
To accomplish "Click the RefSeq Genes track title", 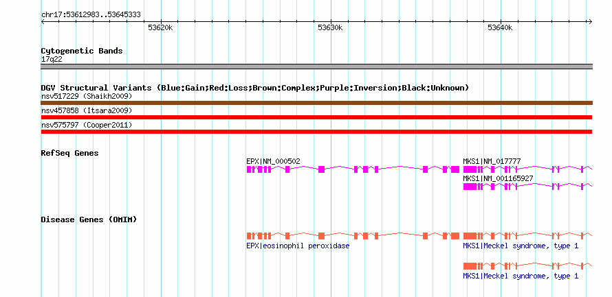I will 70,153.
